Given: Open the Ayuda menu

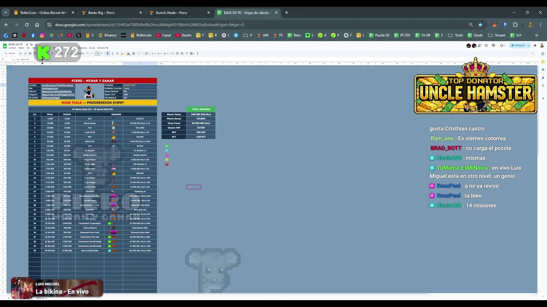Looking at the screenshot, I should (x=92, y=48).
